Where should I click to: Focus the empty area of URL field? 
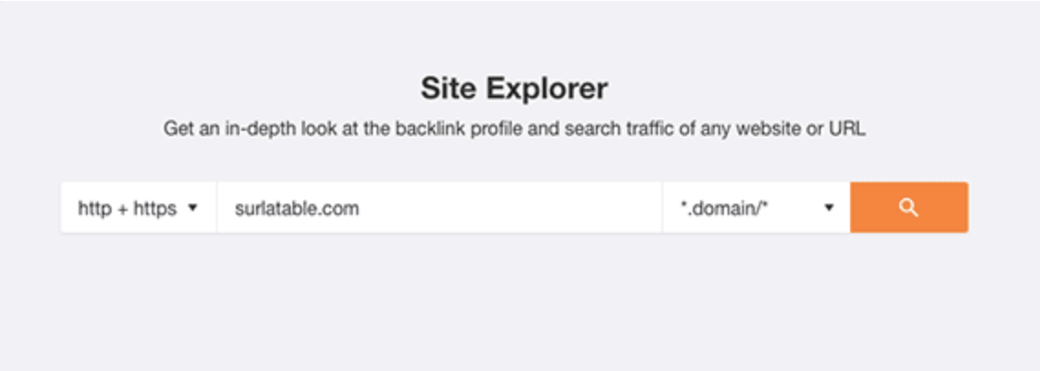pyautogui.click(x=510, y=207)
